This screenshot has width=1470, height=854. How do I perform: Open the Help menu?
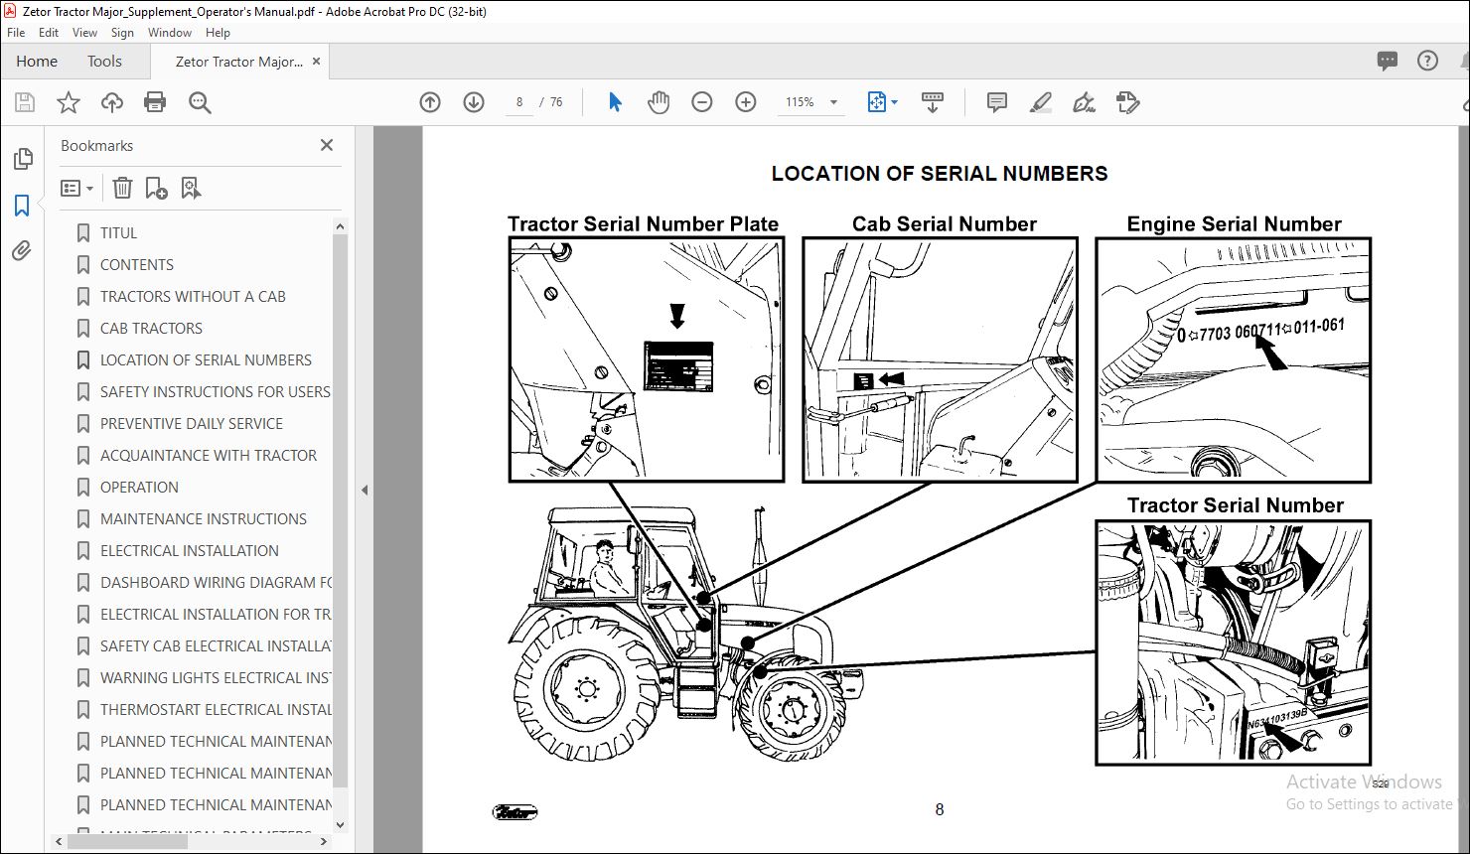click(218, 33)
